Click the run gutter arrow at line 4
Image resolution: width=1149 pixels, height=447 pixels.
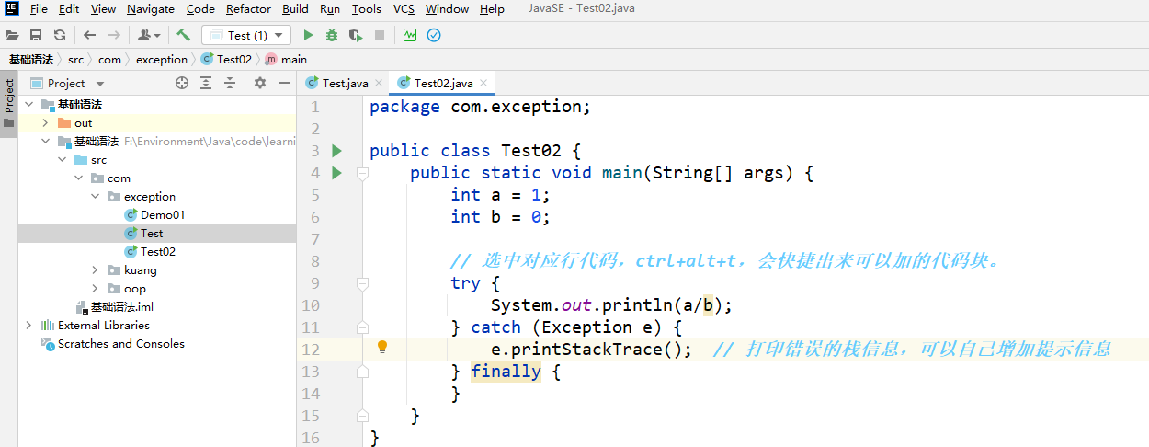(x=336, y=173)
